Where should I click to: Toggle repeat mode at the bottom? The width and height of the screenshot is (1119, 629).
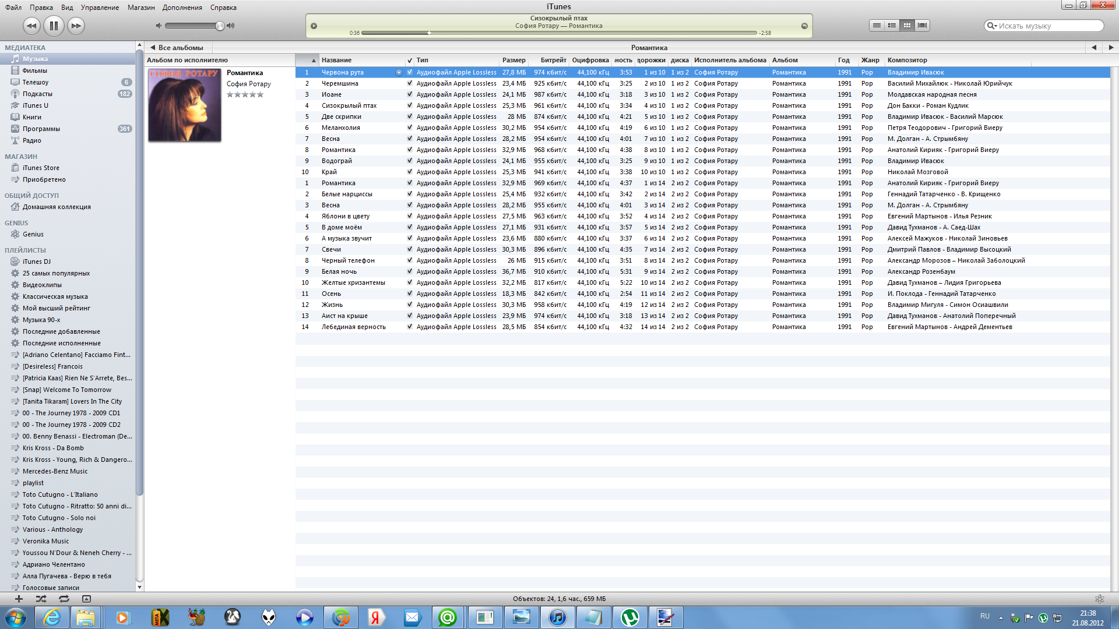point(64,599)
